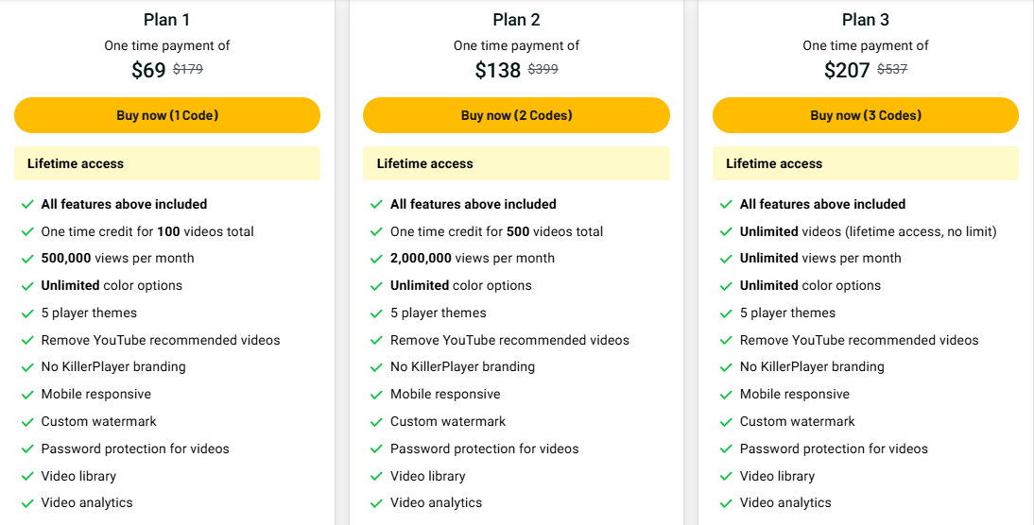Click Plan 2 text 'Remove YouTube recommended videos'
Viewport: 1034px width, 525px height.
pos(509,340)
